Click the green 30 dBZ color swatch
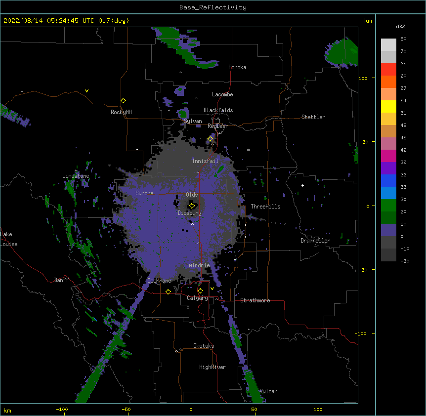Viewport: 426px width, 416px height. point(388,206)
